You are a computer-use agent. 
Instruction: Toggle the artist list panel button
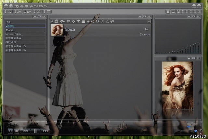[27, 12]
